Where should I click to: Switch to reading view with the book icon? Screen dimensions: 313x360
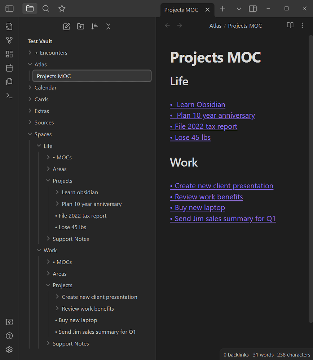[290, 25]
